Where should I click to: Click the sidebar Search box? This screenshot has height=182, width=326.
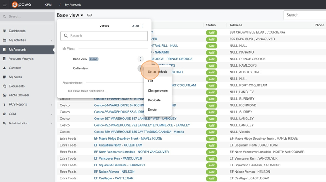point(27,16)
